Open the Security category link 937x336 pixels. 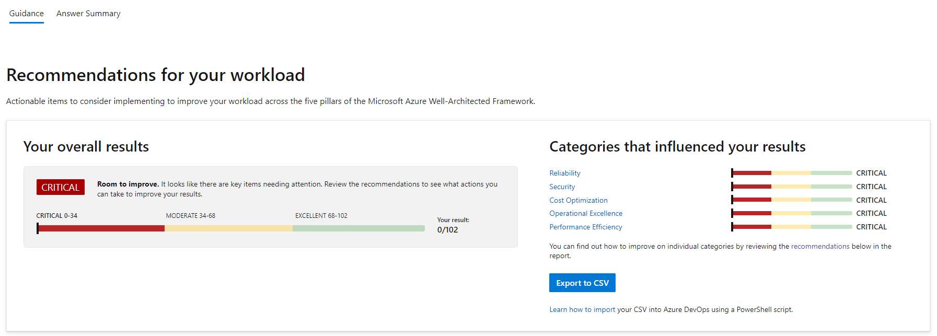[x=562, y=187]
